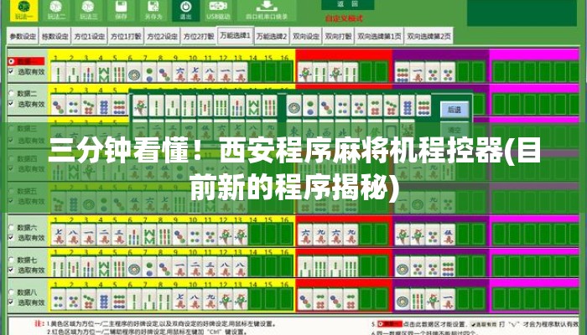The width and height of the screenshot is (587, 335).
Task: Open the 万能选牌2 tab
Action: 272,36
